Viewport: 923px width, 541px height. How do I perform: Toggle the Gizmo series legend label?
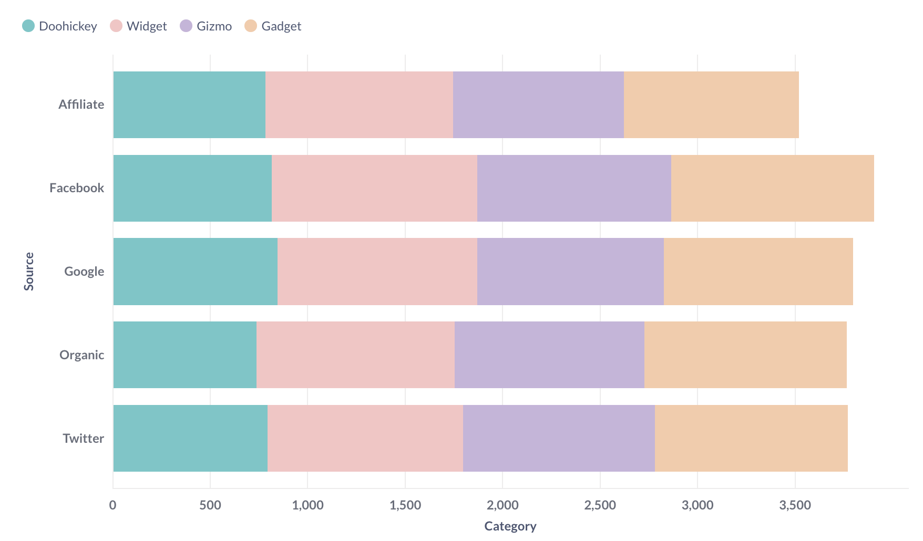tap(214, 26)
